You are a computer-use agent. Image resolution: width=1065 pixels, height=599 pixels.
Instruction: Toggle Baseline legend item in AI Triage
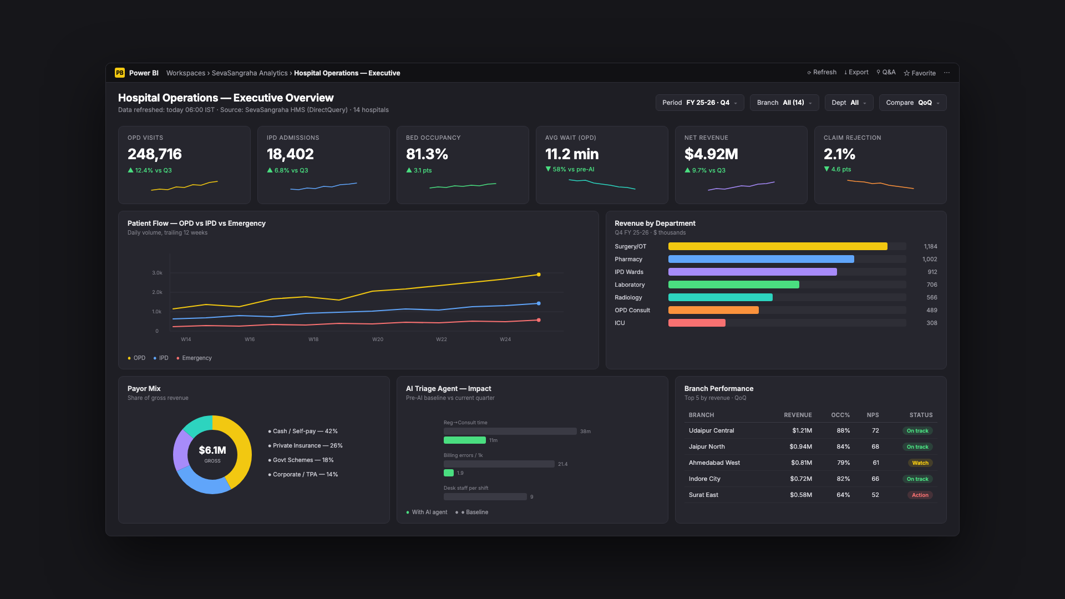472,512
